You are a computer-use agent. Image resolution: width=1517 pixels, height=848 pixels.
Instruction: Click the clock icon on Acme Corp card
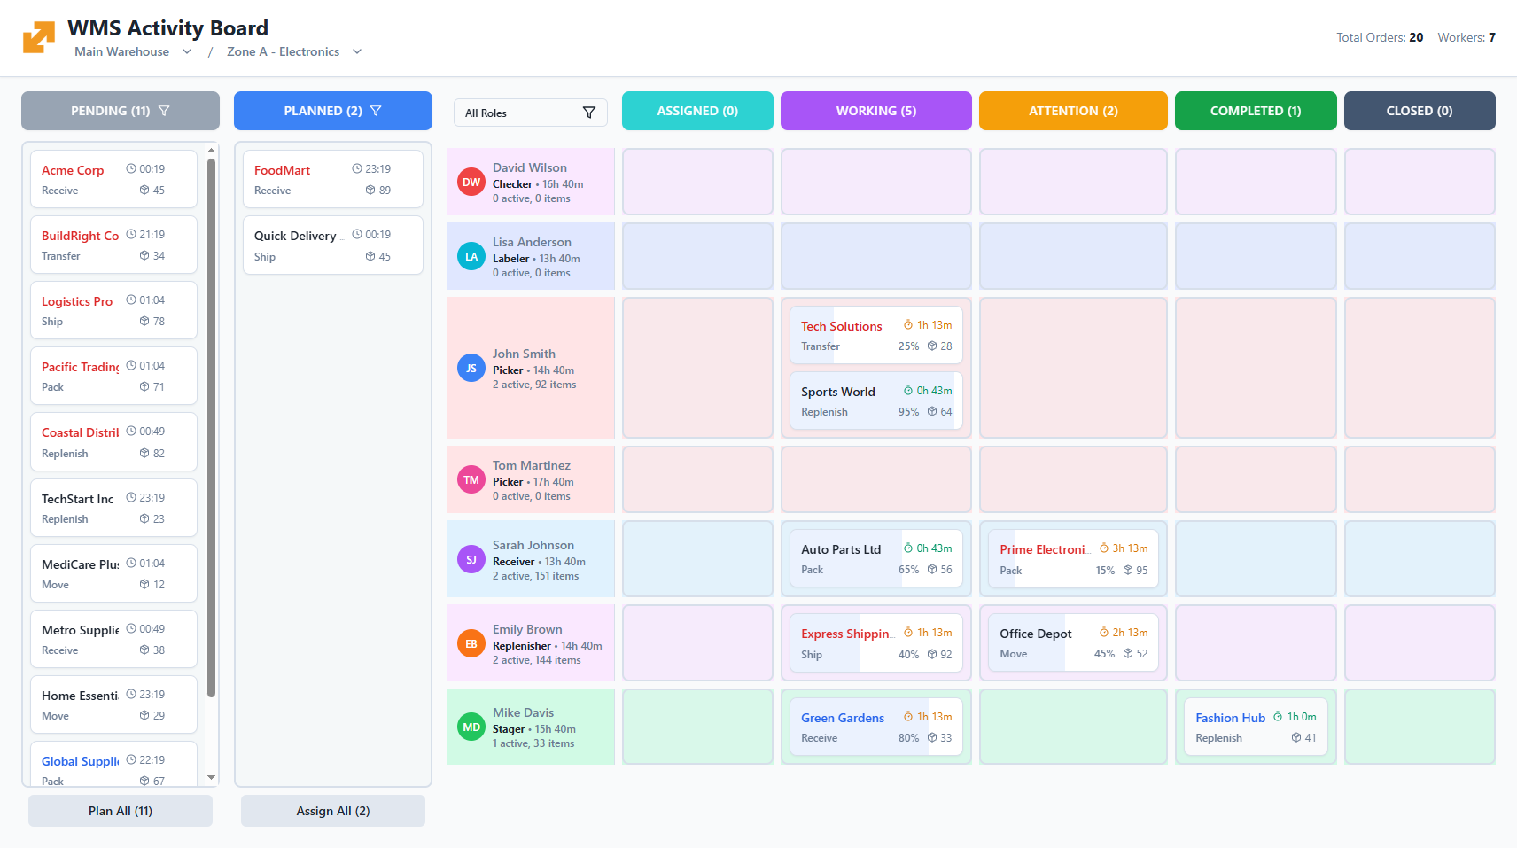point(131,168)
